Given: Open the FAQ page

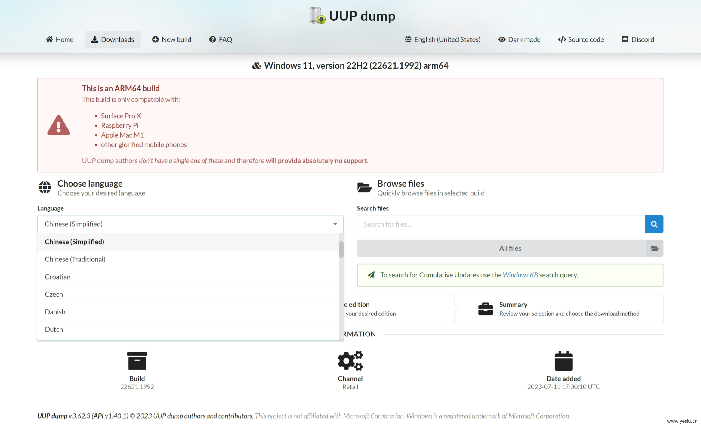Looking at the screenshot, I should 221,39.
